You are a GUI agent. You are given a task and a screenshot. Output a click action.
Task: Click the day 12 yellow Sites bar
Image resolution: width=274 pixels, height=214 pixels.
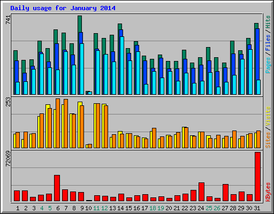[x=103, y=126]
